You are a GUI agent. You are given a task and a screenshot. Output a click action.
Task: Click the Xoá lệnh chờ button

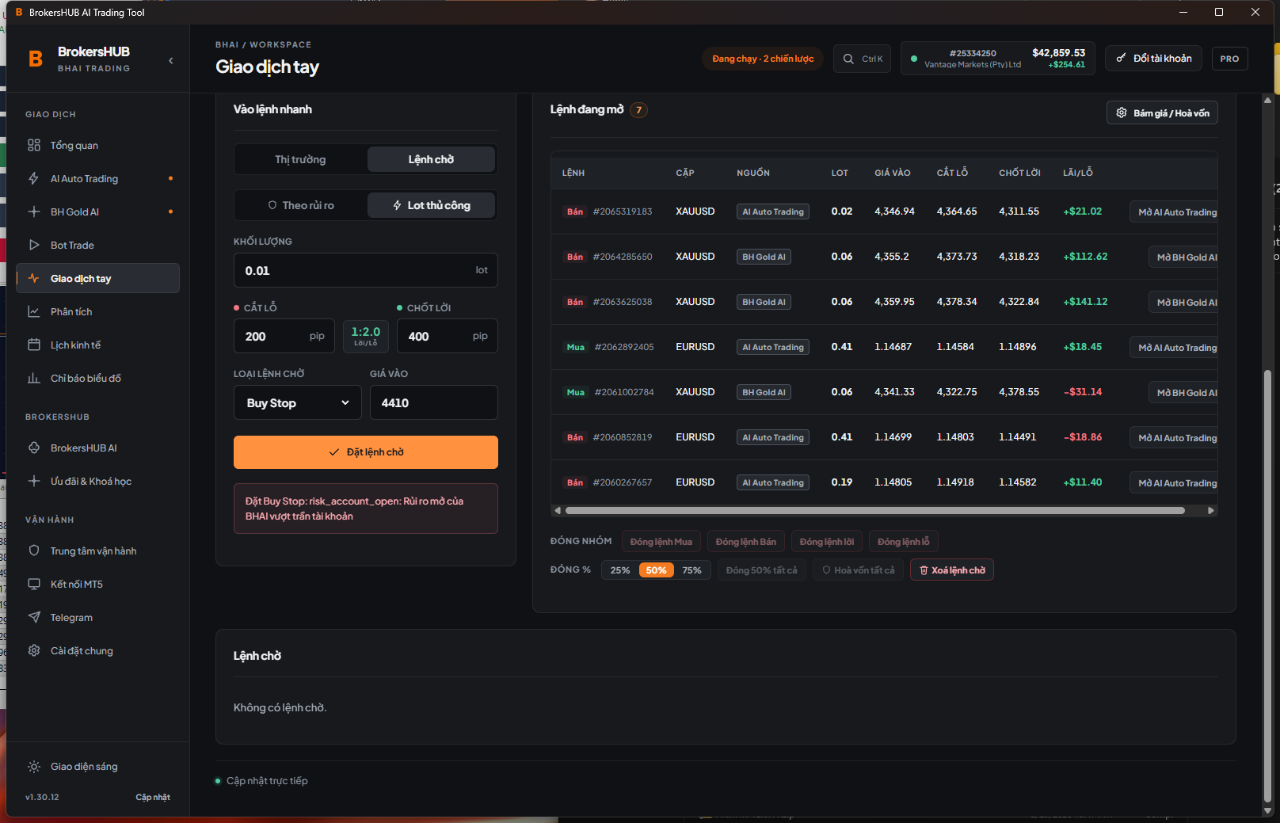click(952, 570)
